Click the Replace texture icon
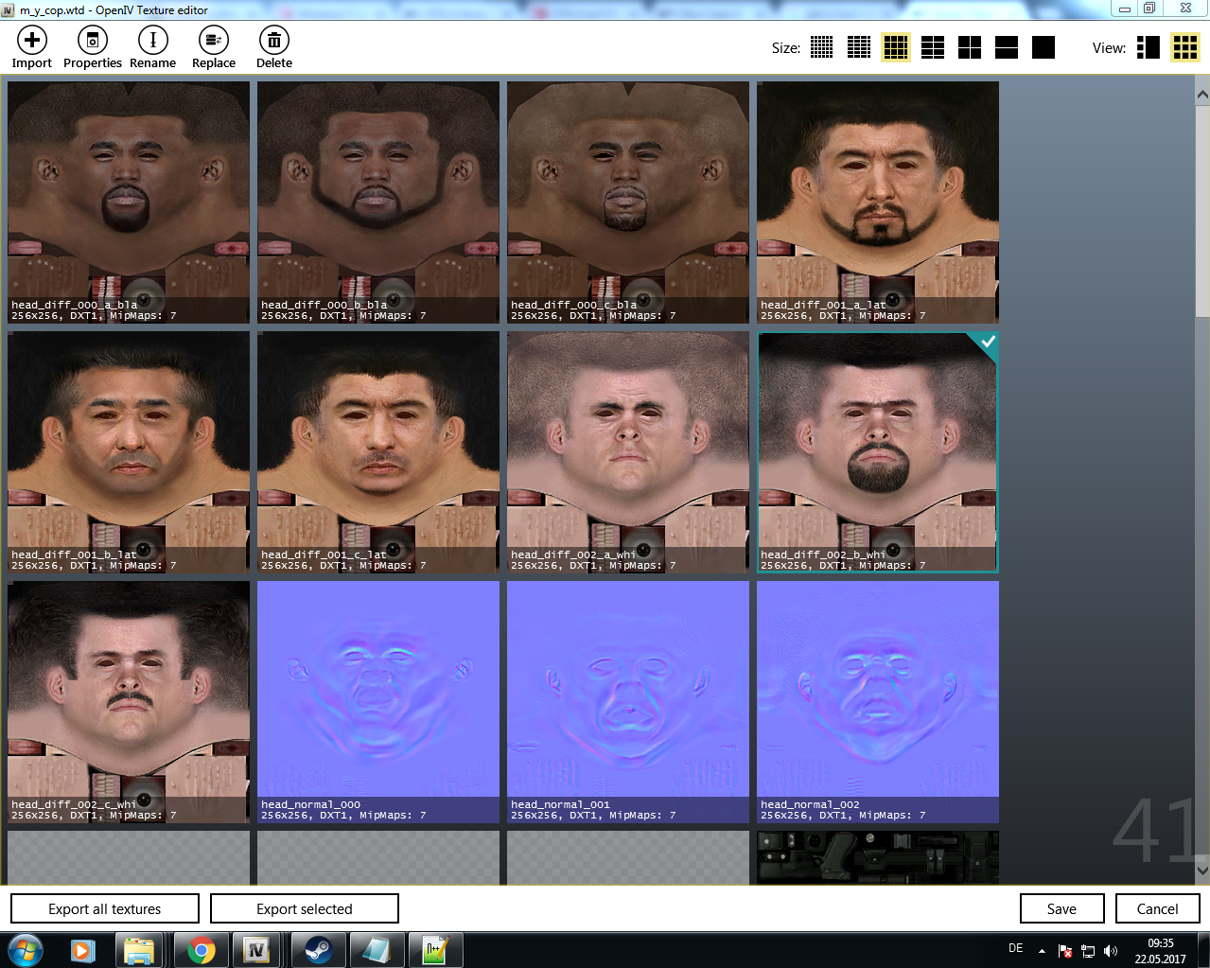1210x968 pixels. [x=213, y=47]
